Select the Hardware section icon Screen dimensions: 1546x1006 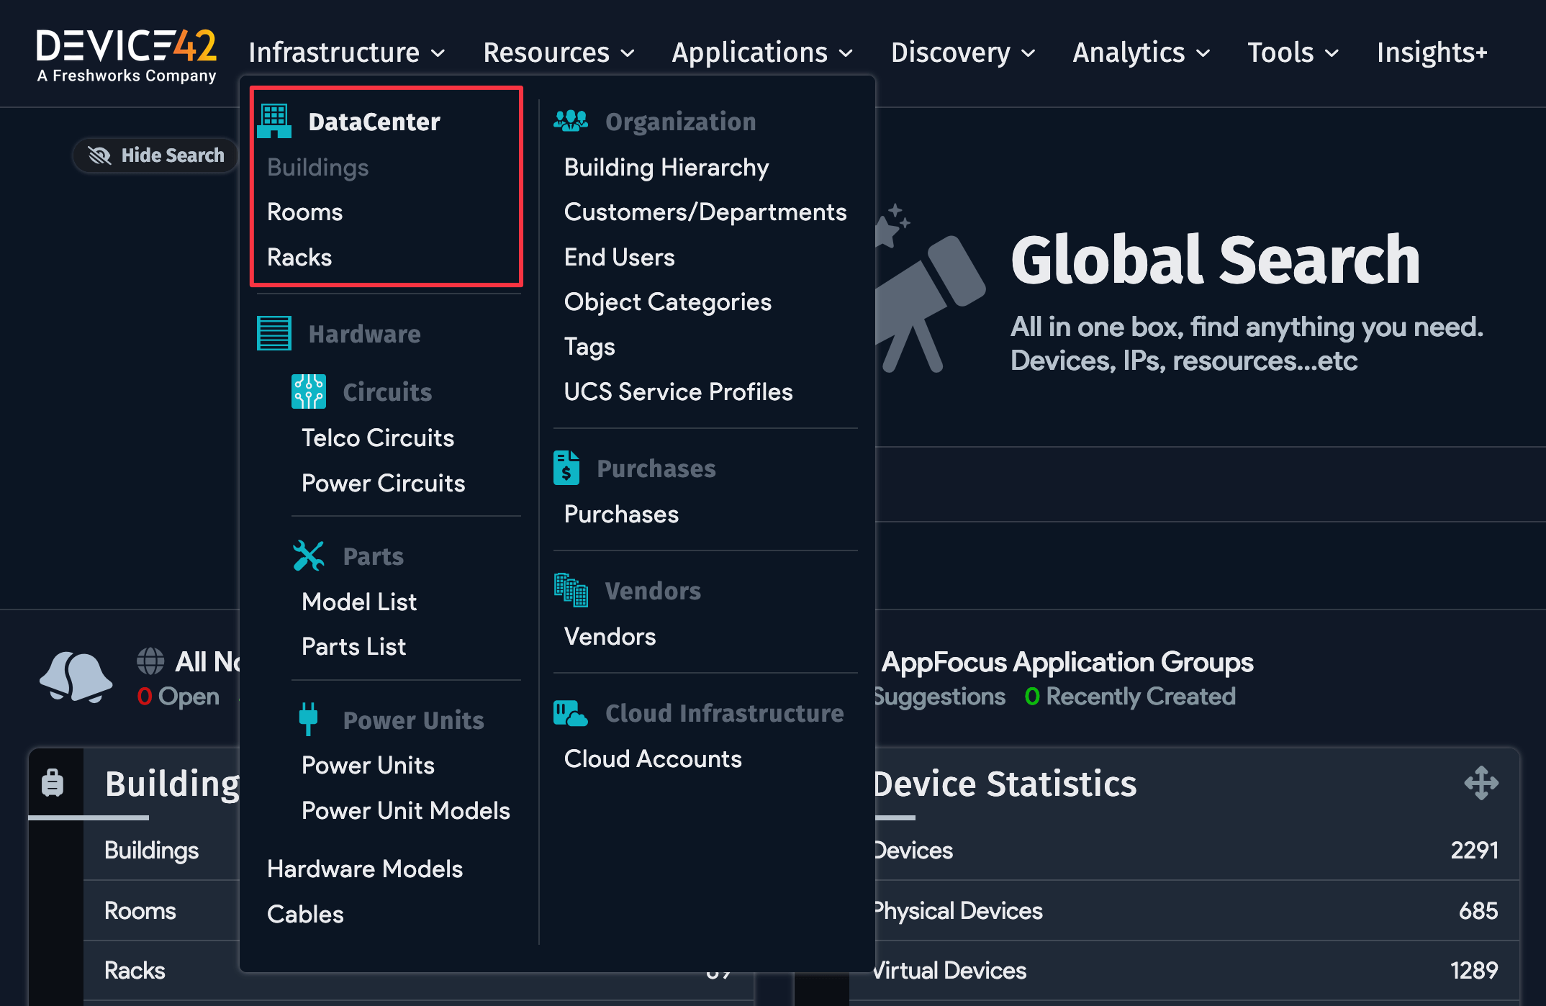pos(273,332)
